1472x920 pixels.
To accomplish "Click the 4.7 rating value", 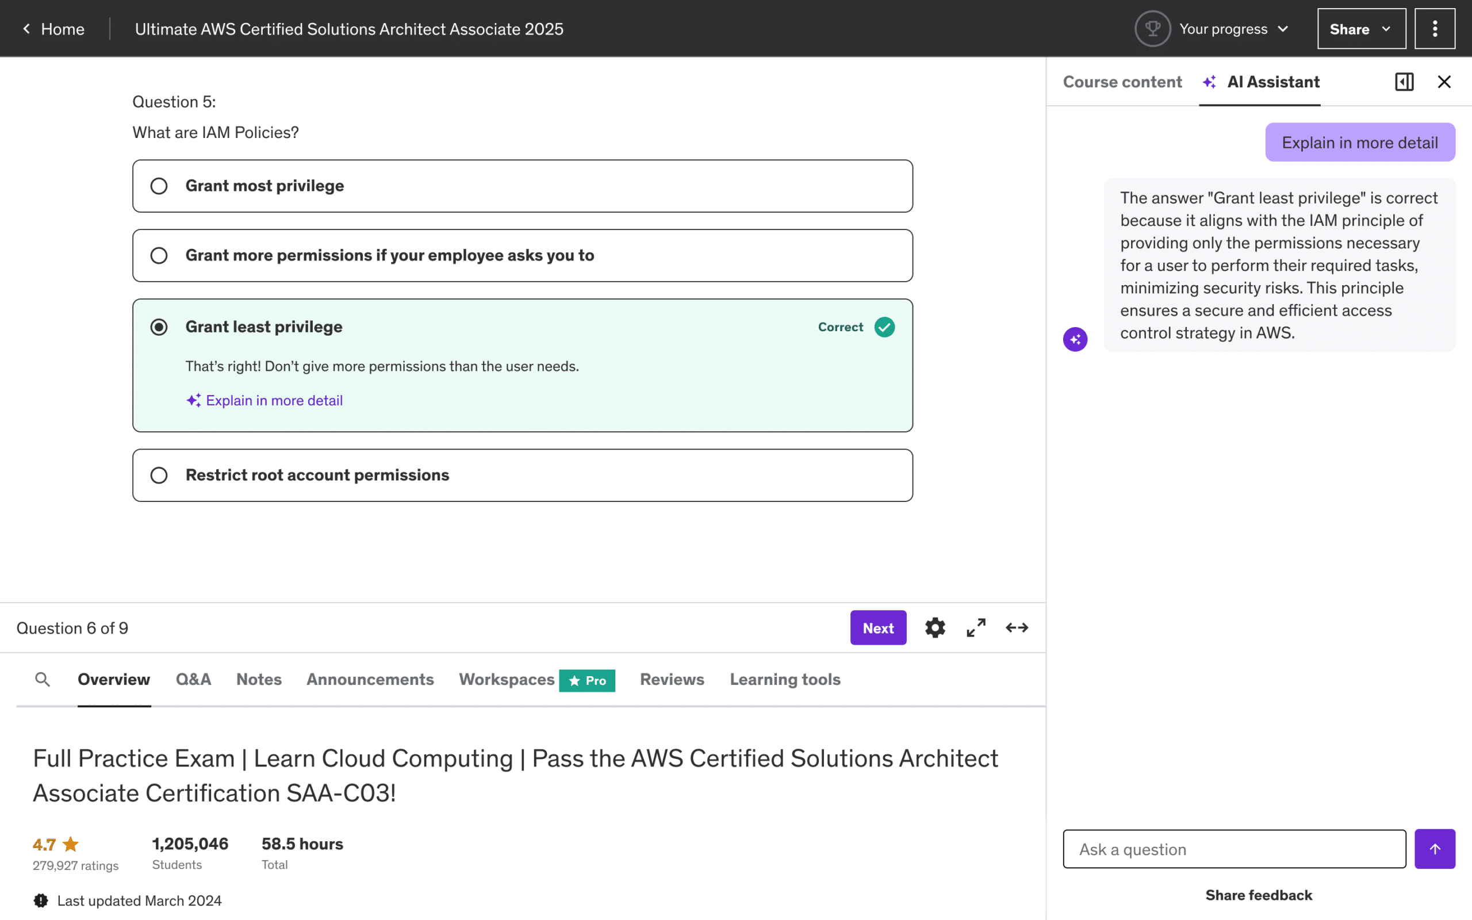I will click(x=44, y=844).
